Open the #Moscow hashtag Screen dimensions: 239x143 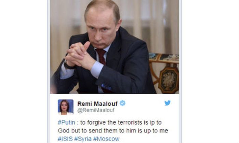coord(106,139)
